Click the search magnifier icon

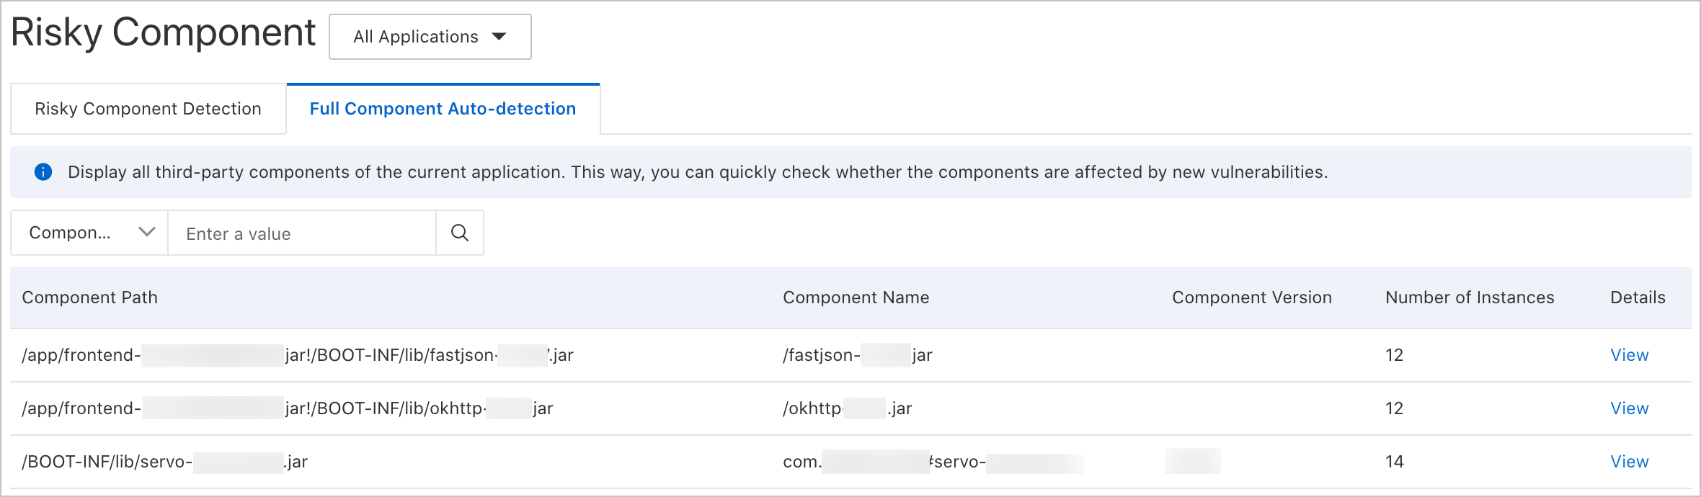[x=460, y=233]
